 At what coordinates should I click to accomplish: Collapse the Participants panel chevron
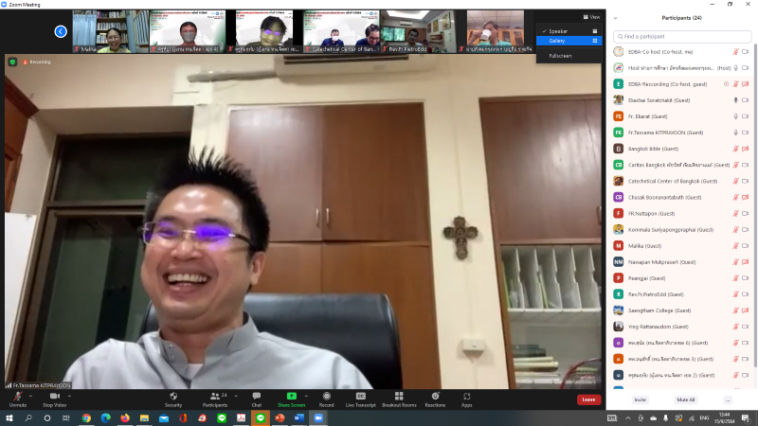[x=615, y=18]
